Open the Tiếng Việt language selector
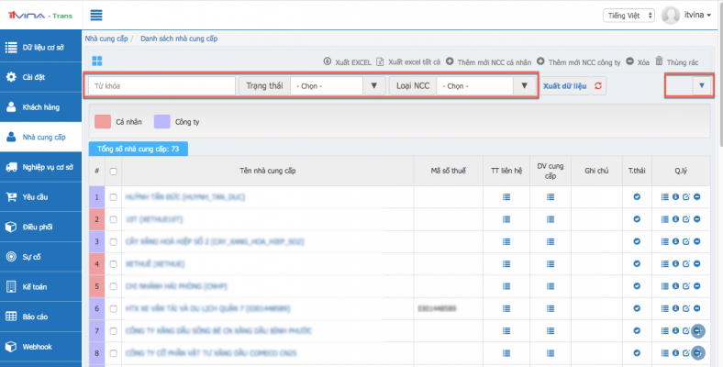The height and width of the screenshot is (367, 723). point(628,16)
